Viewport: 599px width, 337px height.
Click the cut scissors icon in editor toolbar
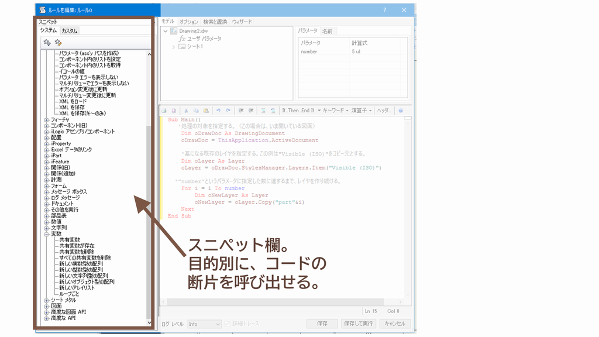pos(186,111)
